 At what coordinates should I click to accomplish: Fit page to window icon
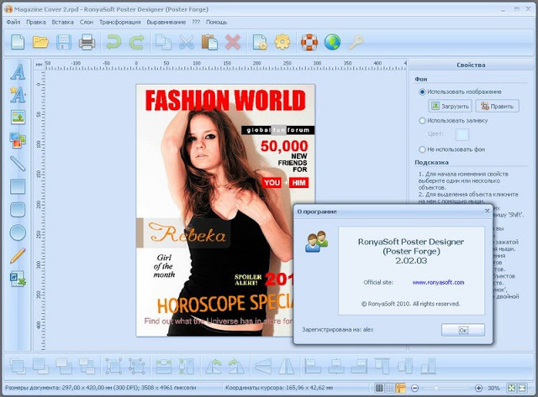click(x=511, y=388)
